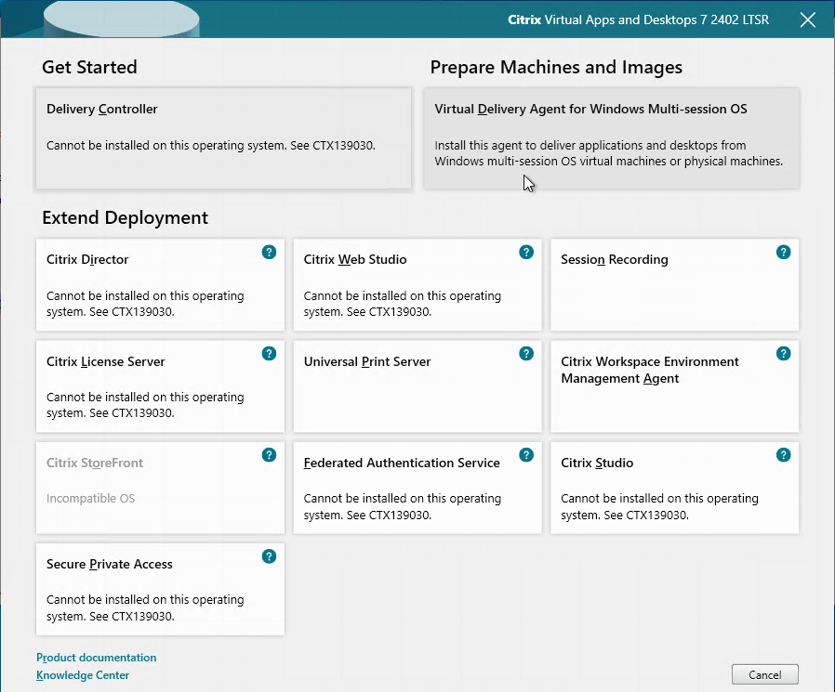
Task: Close the Citrix installer window
Action: (808, 20)
